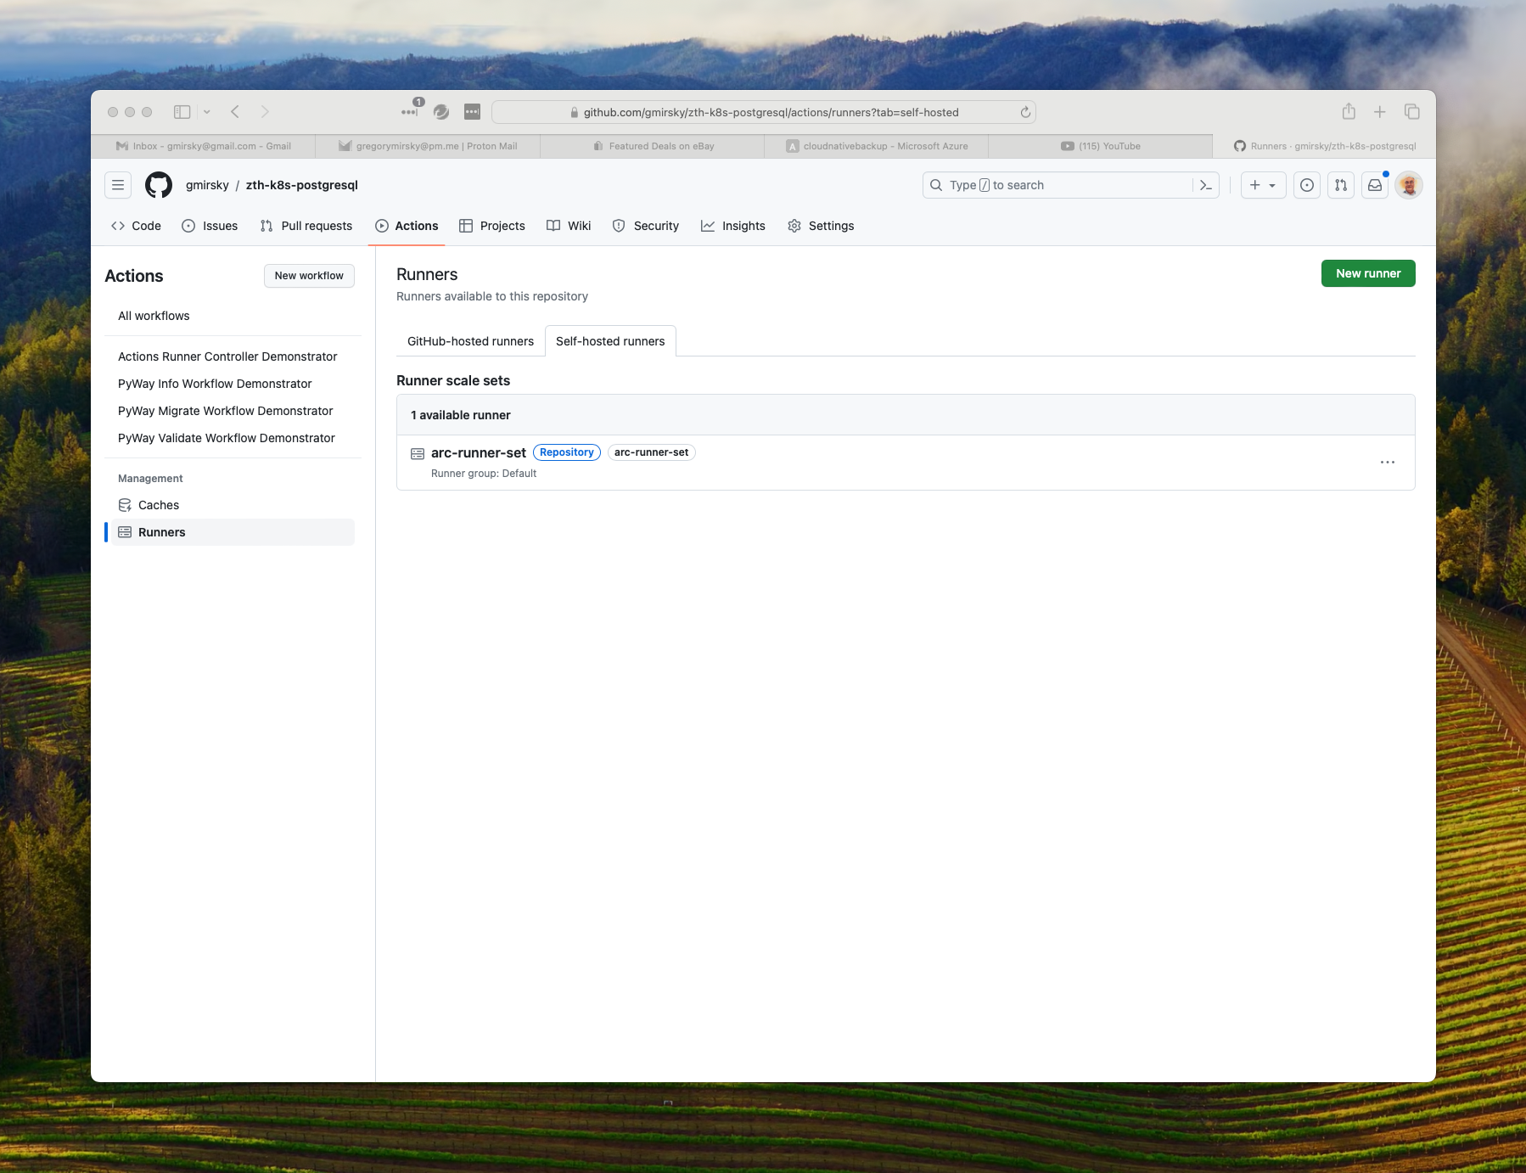Select the Runners GitHub browser tab
1526x1173 pixels.
tap(1325, 146)
